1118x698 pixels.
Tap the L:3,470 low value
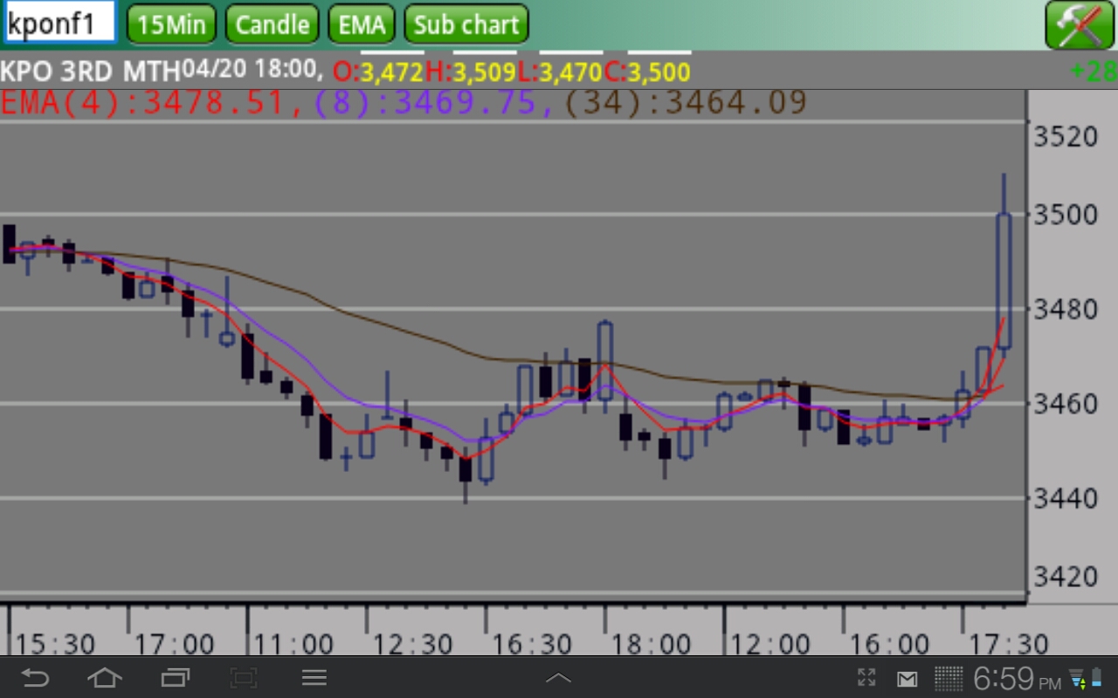point(560,72)
